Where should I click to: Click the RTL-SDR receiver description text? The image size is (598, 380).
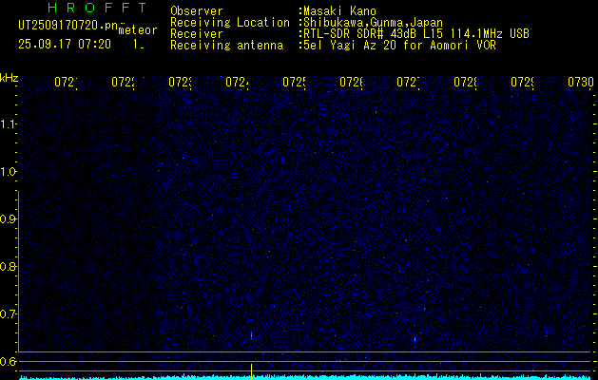[416, 34]
